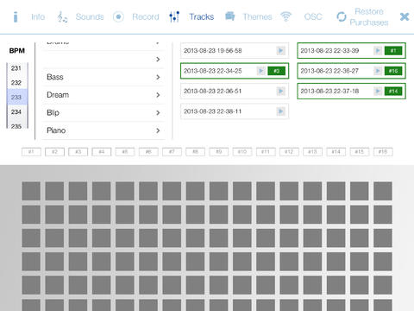Screen dimensions: 414x311
Task: Open the Themes tab label
Action: coord(257,17)
